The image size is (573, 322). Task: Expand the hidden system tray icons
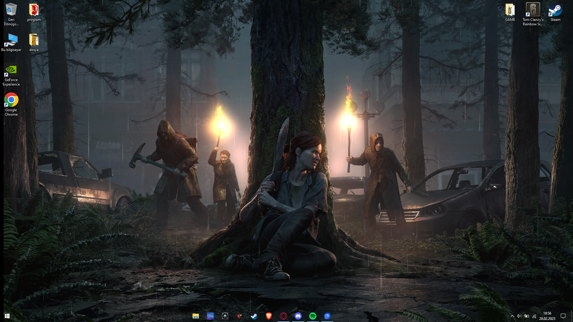(x=512, y=316)
